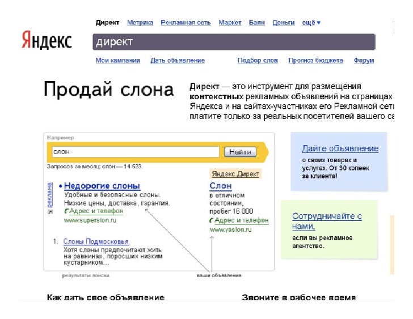Visit www.supersIon.ru
The height and width of the screenshot is (319, 413).
coord(90,220)
